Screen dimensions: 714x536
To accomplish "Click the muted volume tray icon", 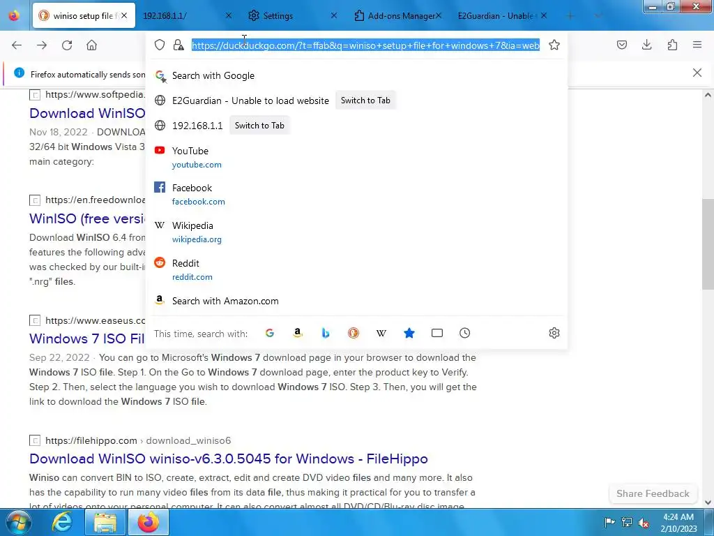I will tap(644, 522).
